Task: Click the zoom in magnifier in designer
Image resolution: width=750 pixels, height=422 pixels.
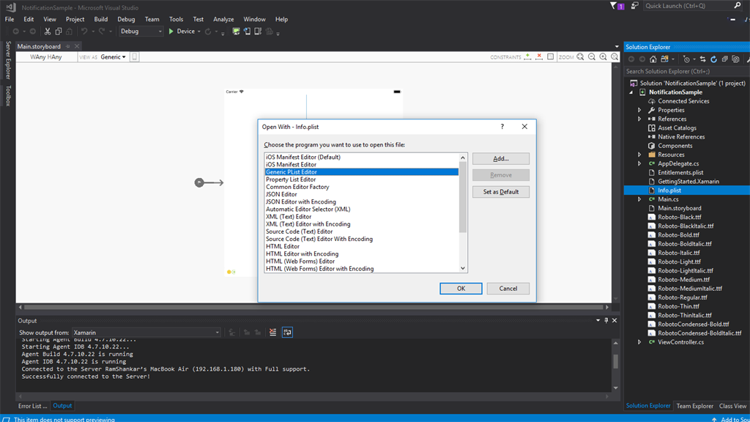Action: click(604, 56)
